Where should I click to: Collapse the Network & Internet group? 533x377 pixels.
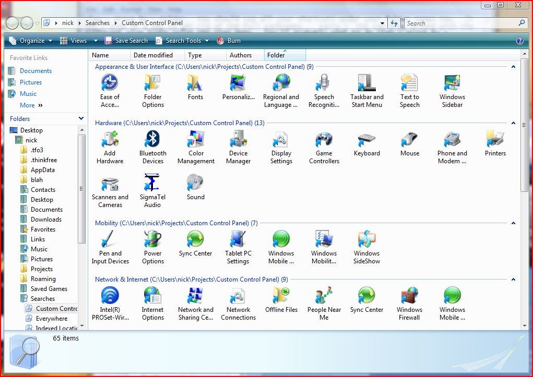point(513,279)
